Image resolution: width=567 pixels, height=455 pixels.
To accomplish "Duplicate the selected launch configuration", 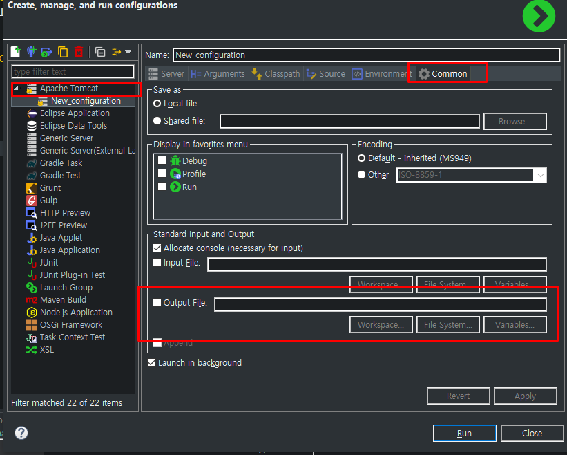I will (63, 52).
